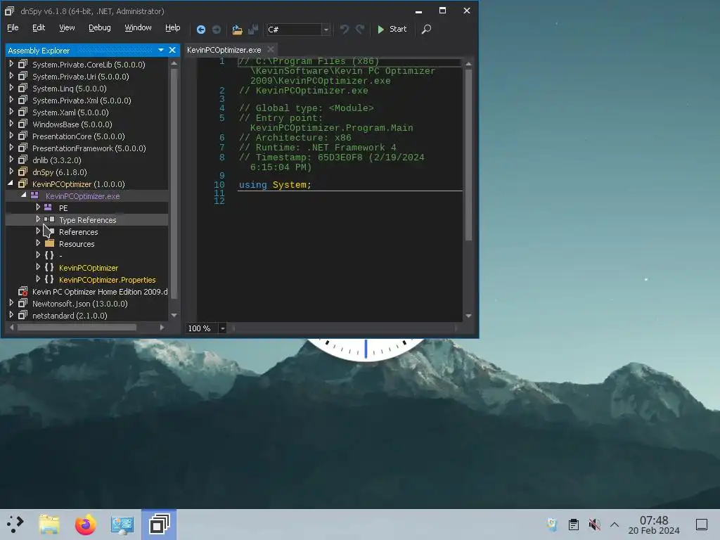Screen dimensions: 720x540
Task: Select System.Private.Xml (5.0.0.0)
Action: (82, 101)
